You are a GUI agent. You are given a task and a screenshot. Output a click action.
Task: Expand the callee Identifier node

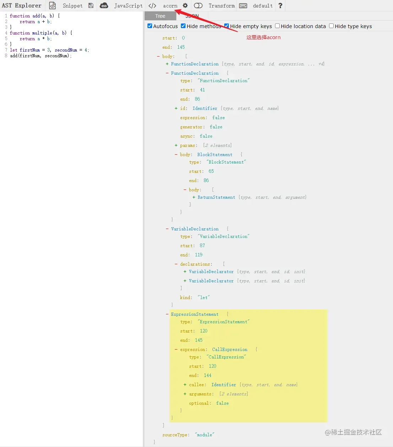(x=185, y=385)
